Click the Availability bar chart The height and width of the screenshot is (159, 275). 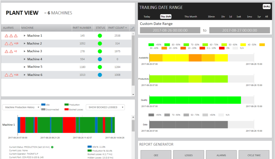[x=202, y=58]
